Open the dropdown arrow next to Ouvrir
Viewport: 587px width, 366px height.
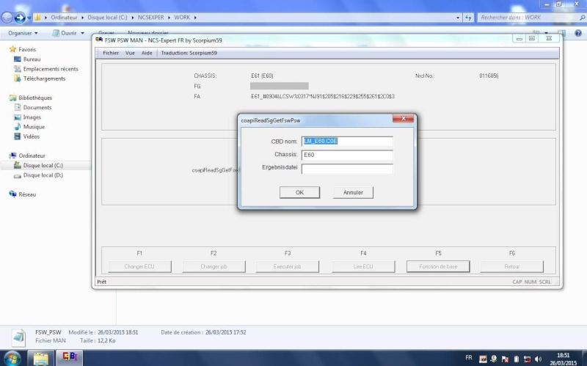pyautogui.click(x=82, y=33)
